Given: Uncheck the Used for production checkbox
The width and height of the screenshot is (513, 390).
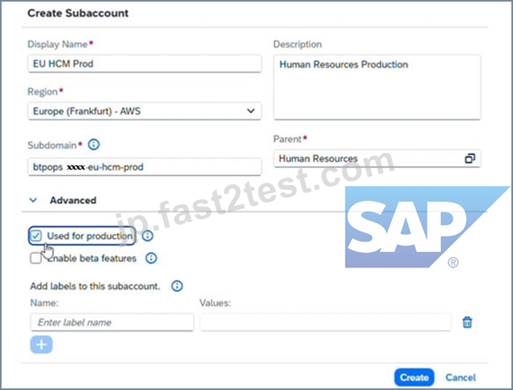Looking at the screenshot, I should tap(35, 235).
